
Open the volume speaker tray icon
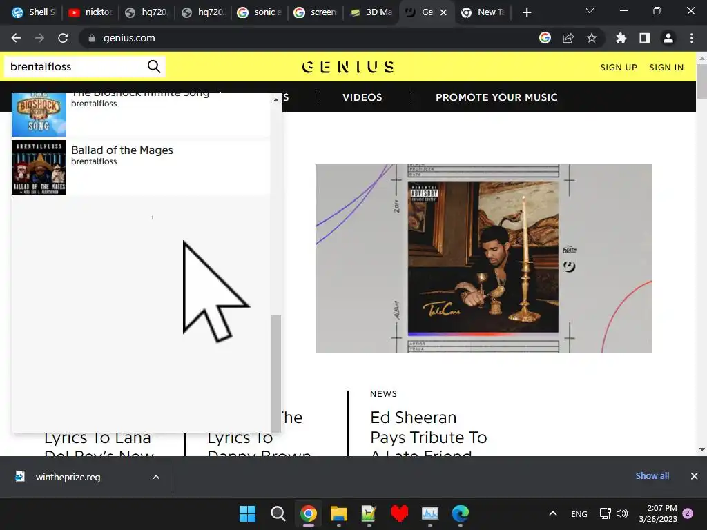click(x=622, y=513)
